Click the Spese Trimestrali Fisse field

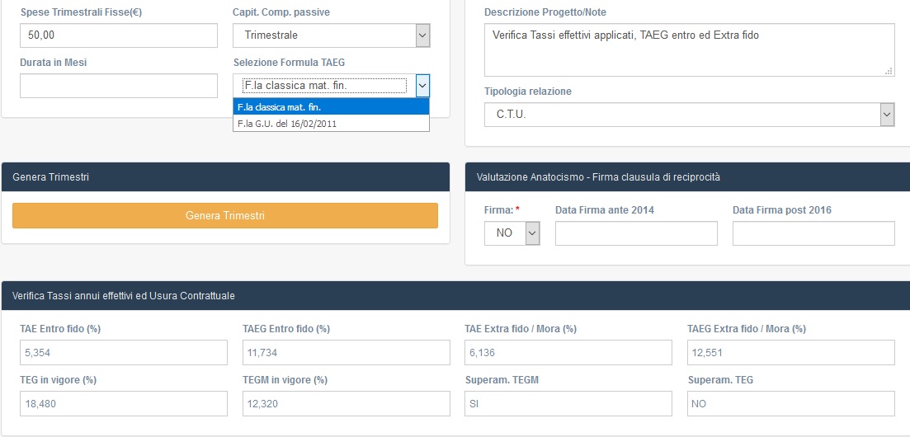119,35
